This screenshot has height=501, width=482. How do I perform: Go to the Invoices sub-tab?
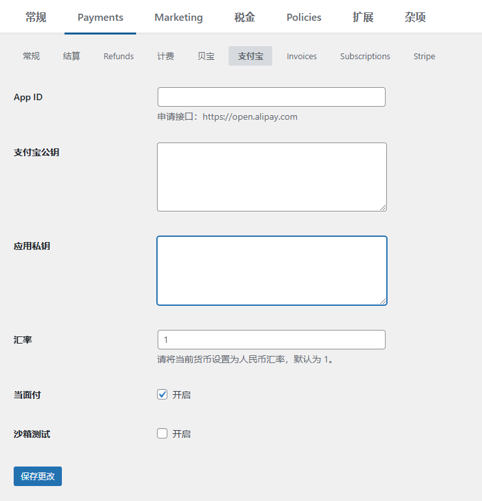(302, 57)
